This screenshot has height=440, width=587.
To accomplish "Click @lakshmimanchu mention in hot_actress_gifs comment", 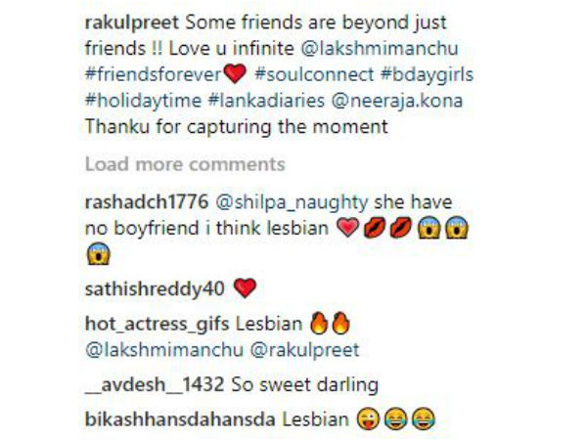I will pyautogui.click(x=164, y=350).
